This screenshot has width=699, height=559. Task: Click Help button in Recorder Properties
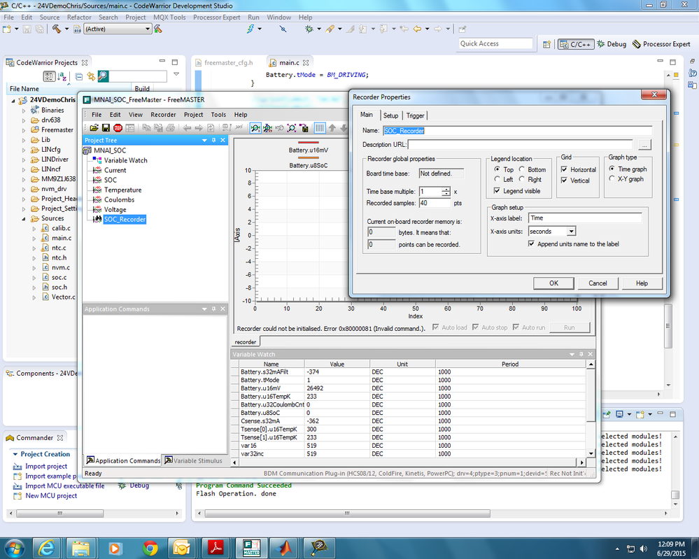642,283
